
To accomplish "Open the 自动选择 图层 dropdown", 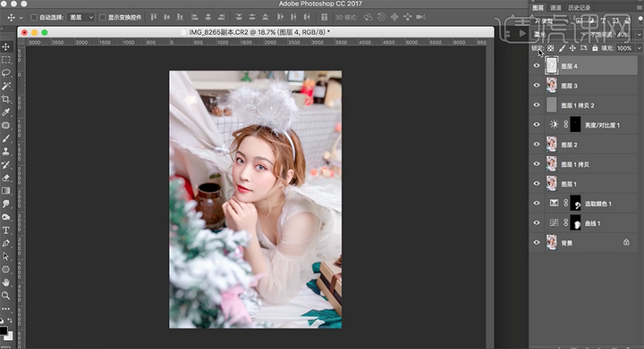I will (x=81, y=17).
